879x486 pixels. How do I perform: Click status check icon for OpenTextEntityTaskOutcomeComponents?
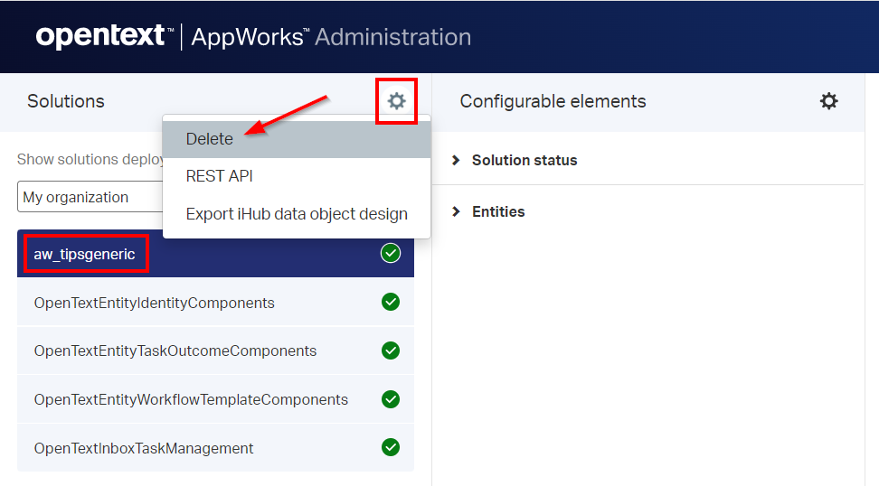[391, 350]
